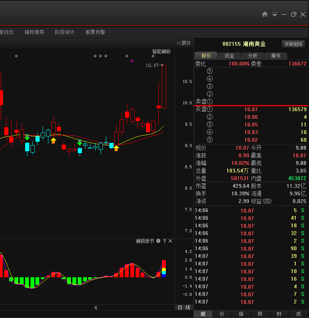Switch to the 分析 tab

(253, 56)
